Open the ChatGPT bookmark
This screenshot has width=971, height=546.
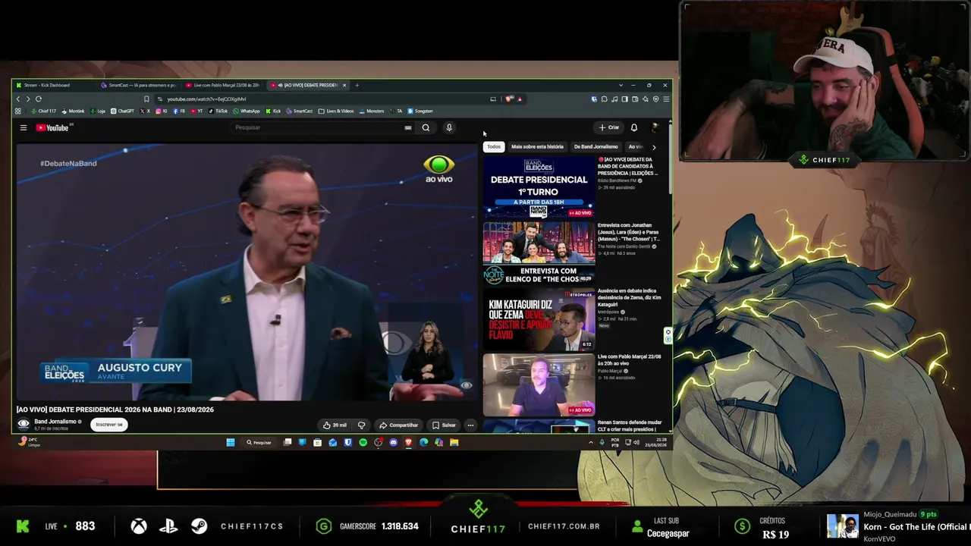[122, 111]
